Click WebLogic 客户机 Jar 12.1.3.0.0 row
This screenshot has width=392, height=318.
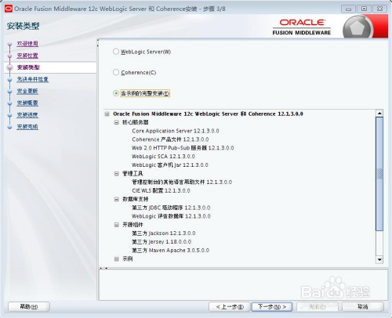point(170,165)
